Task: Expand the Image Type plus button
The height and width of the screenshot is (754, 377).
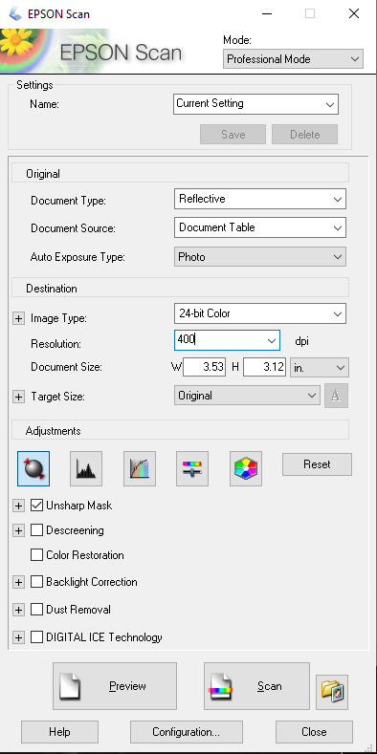Action: tap(18, 318)
